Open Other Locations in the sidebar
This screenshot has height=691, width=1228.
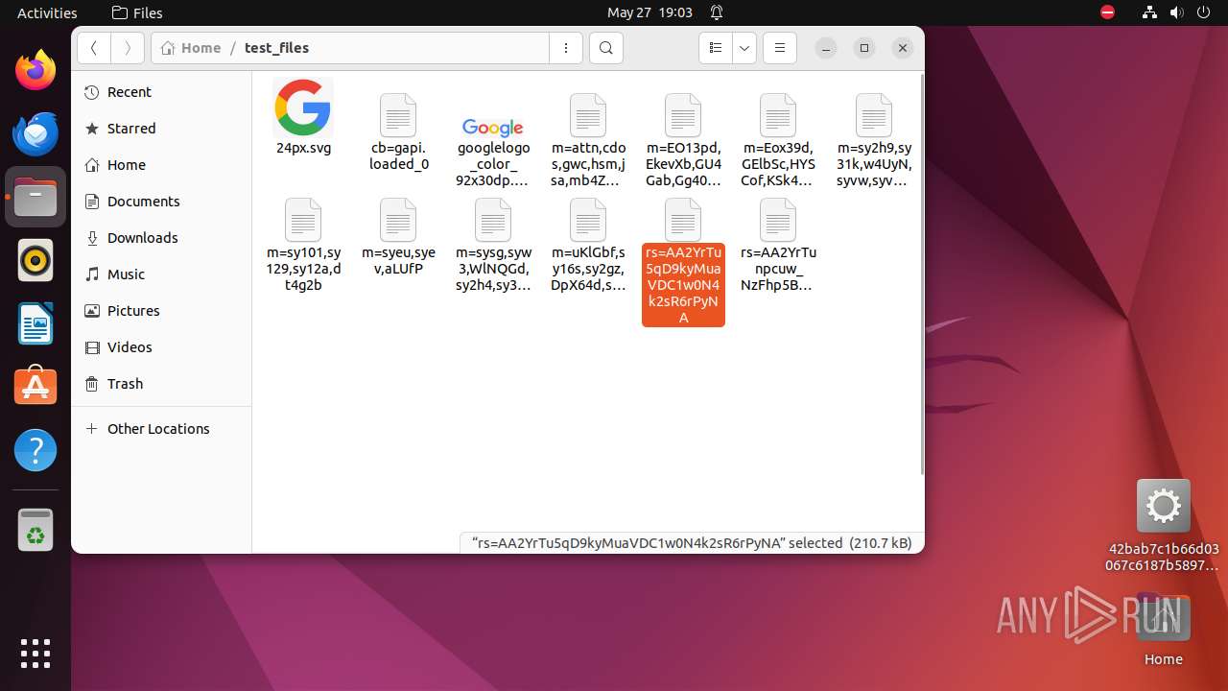[x=161, y=429]
